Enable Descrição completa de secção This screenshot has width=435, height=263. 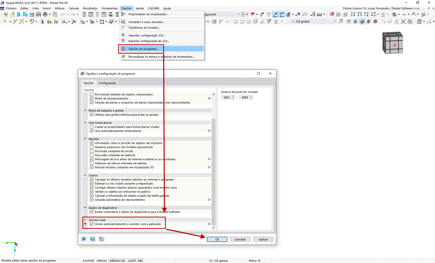92,151
